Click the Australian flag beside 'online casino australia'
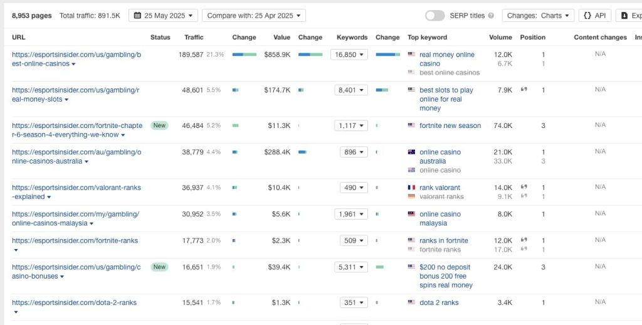The width and height of the screenshot is (642, 325). (411, 152)
